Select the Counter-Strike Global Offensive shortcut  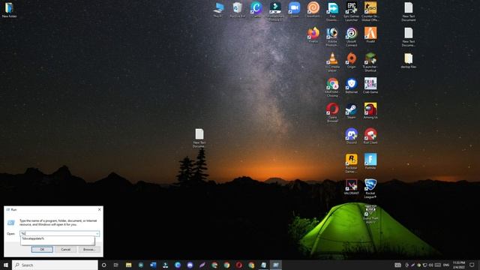coord(370,12)
